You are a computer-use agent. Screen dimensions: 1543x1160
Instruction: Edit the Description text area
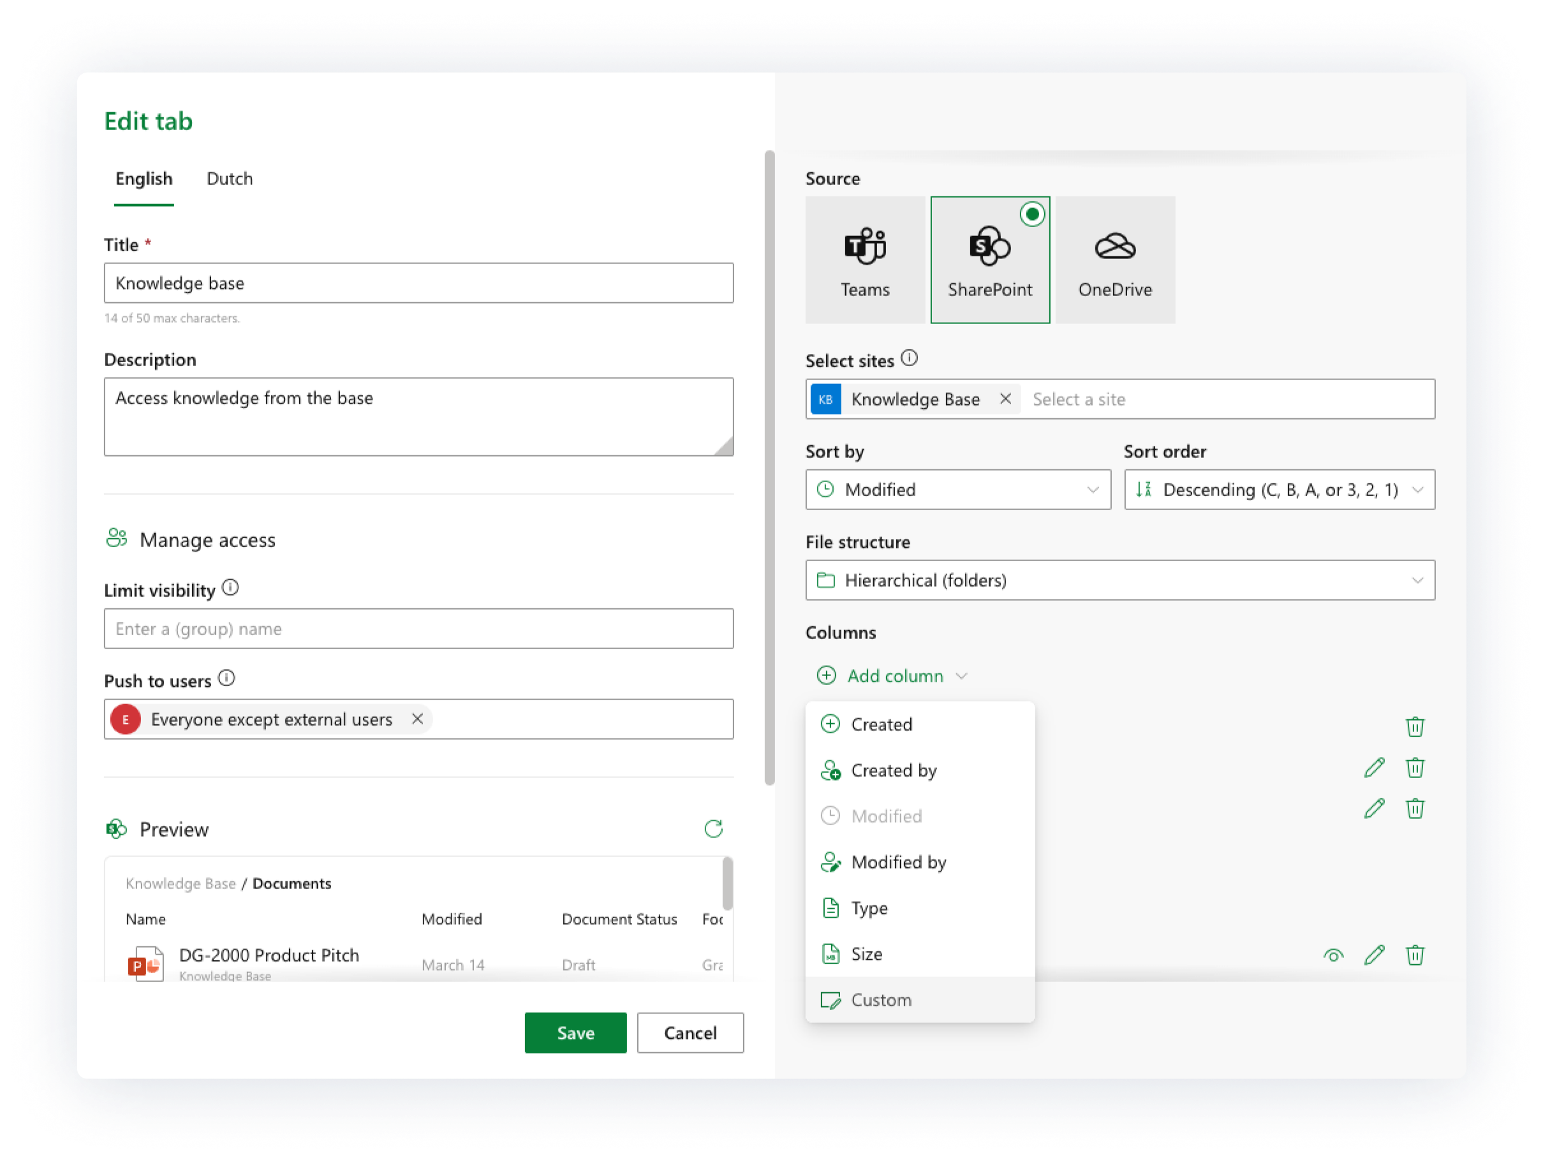pos(418,417)
